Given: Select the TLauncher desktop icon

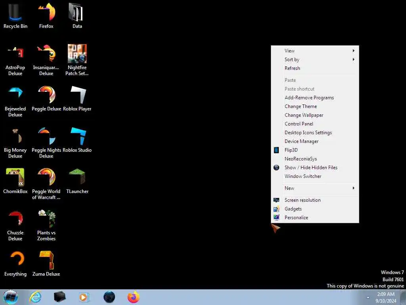Looking at the screenshot, I should (77, 181).
